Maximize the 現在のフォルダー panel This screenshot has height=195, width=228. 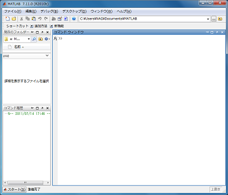(37, 32)
